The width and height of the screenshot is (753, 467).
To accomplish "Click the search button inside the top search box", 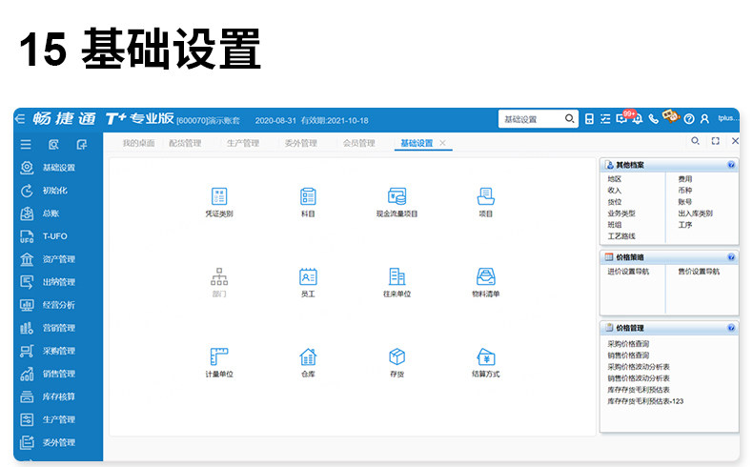I will tap(569, 118).
